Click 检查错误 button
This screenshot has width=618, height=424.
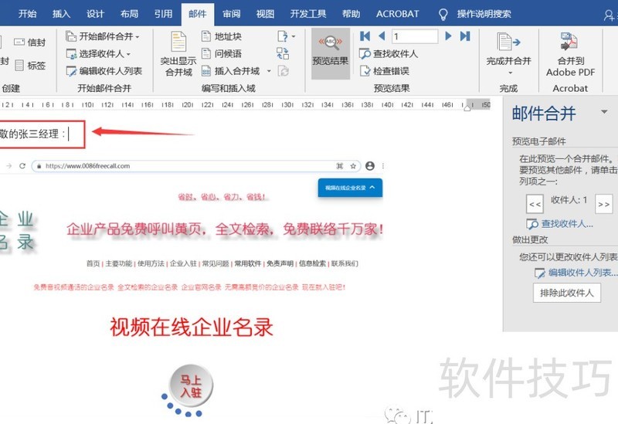[x=385, y=71]
